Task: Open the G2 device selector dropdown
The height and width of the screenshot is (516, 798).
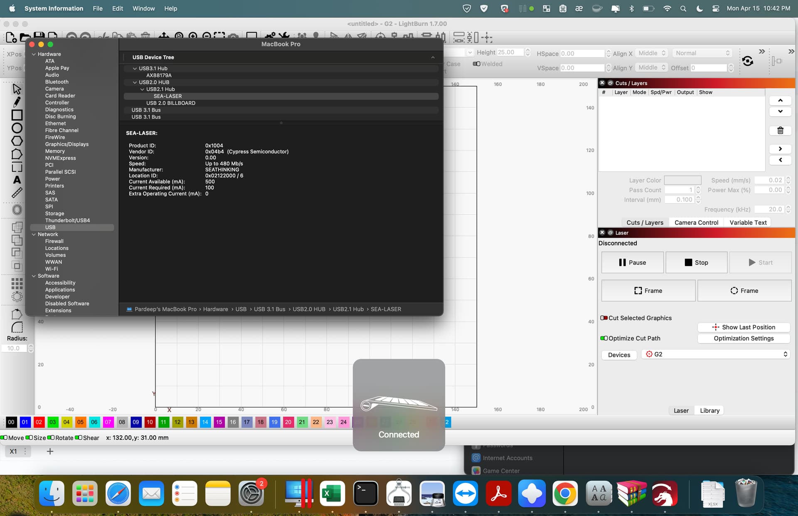Action: (715, 354)
